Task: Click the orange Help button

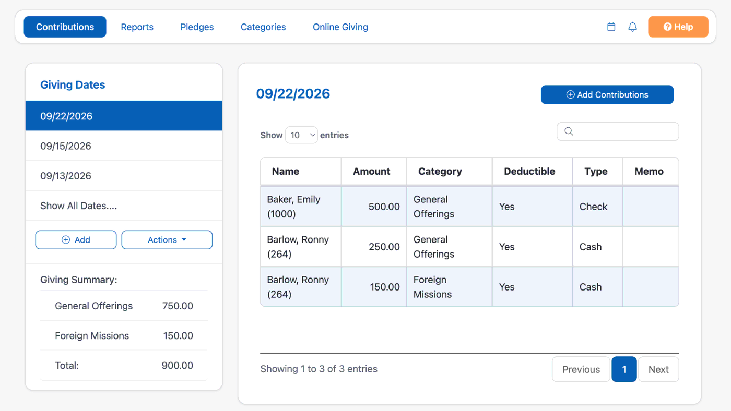Action: coord(678,27)
